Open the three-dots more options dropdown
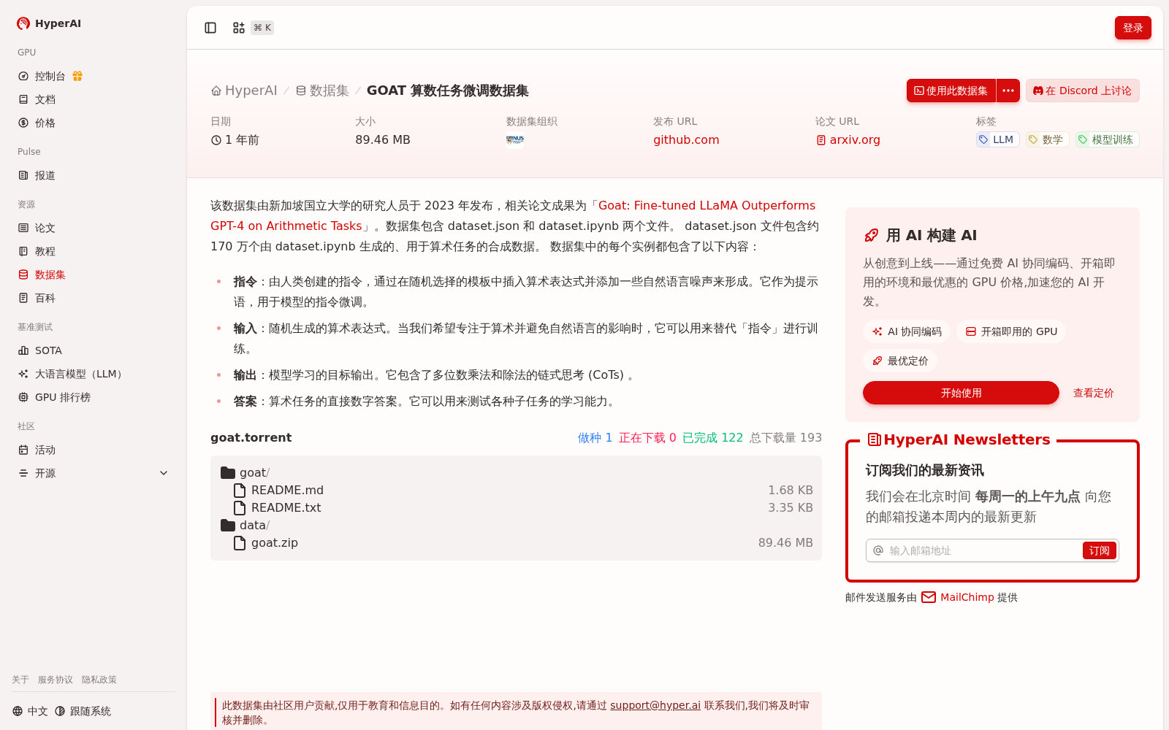This screenshot has height=730, width=1169. (1008, 91)
